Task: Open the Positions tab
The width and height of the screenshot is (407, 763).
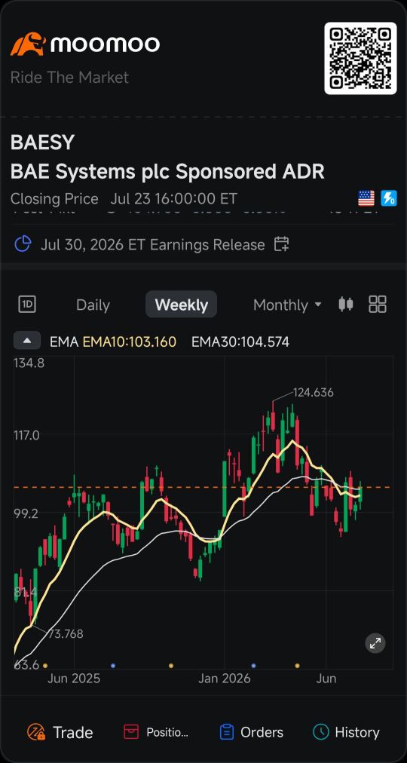Action: (x=155, y=732)
